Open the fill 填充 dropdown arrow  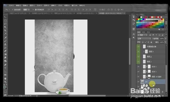pyautogui.click(x=165, y=42)
